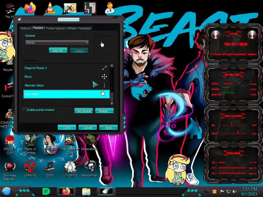
Task: Click the orange tray icon beside the flag
Action: click(214, 191)
